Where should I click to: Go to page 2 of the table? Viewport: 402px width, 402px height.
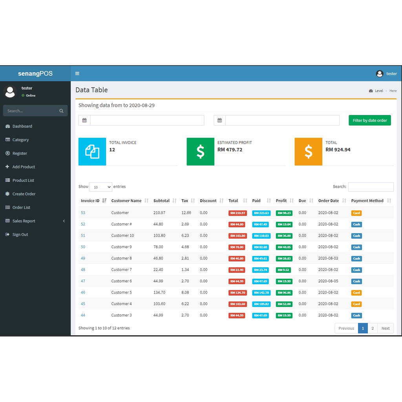(373, 328)
